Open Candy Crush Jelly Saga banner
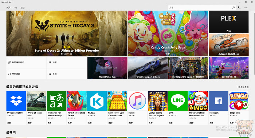255x138 pixels. tap(168, 33)
